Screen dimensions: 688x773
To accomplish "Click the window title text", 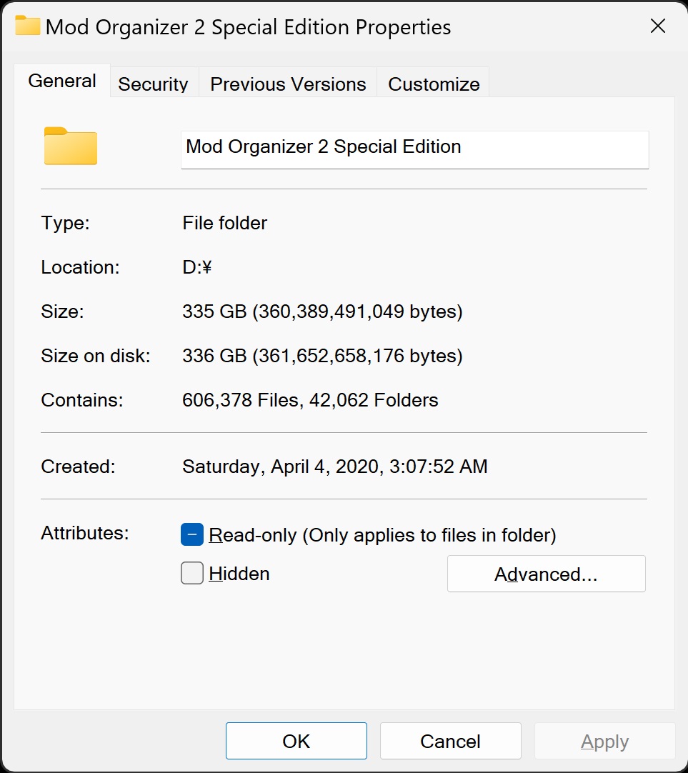I will click(248, 27).
